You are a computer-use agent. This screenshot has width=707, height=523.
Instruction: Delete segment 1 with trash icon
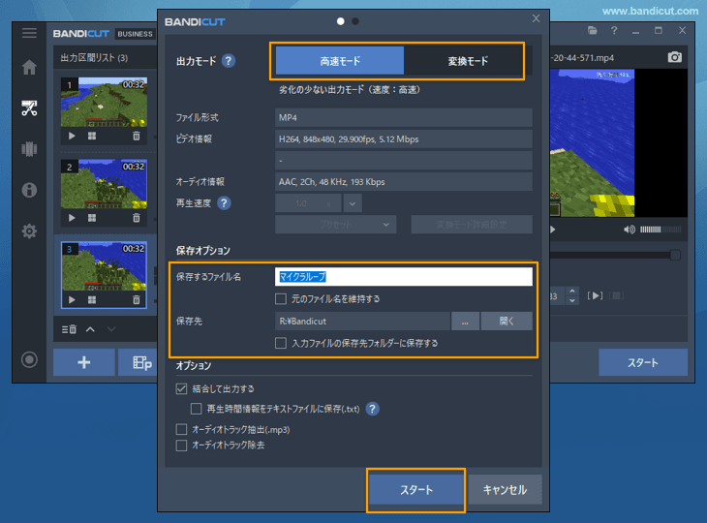(137, 136)
